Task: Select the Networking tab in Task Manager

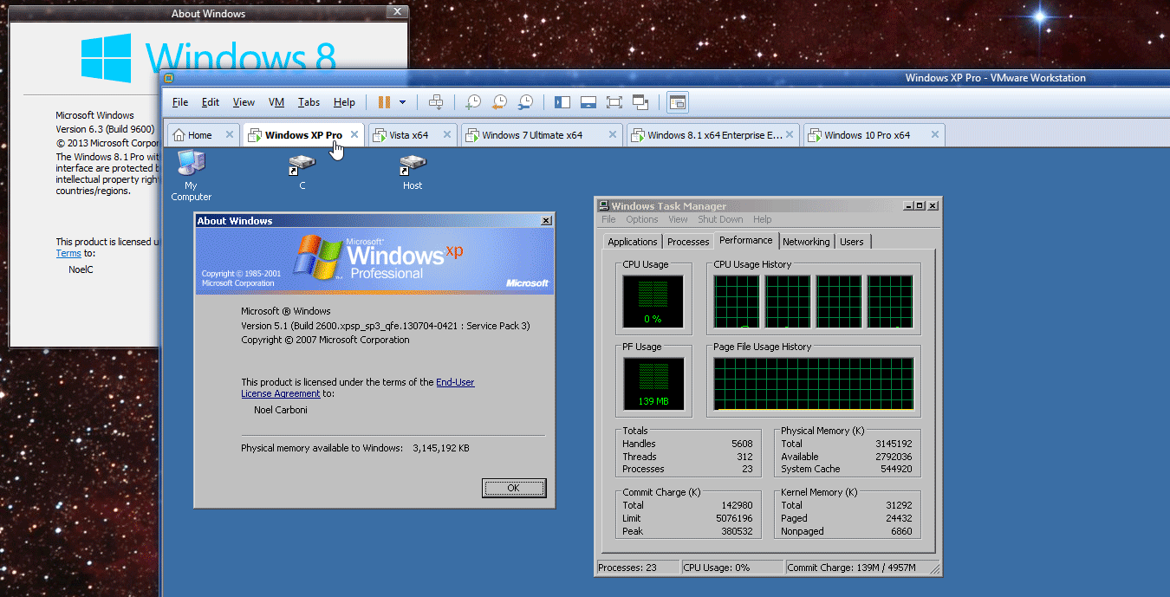Action: point(806,241)
